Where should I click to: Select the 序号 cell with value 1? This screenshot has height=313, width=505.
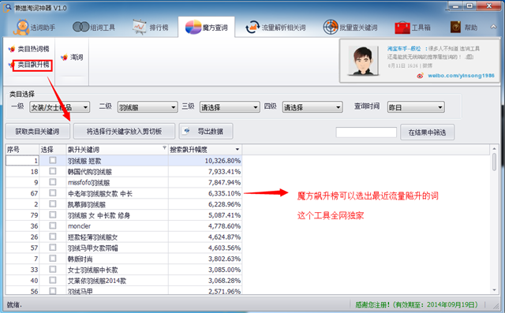tap(22, 161)
